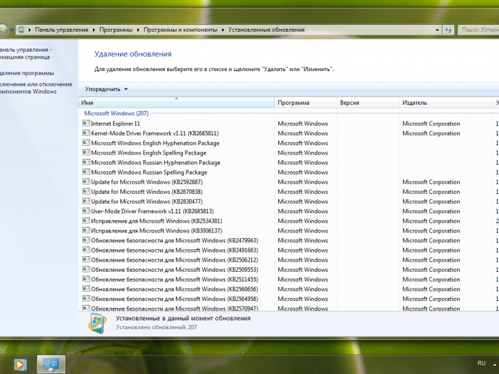Screen dimensions: 499x374
Task: Select Microsoft Windows Russian Spelling Package
Action: click(149, 173)
